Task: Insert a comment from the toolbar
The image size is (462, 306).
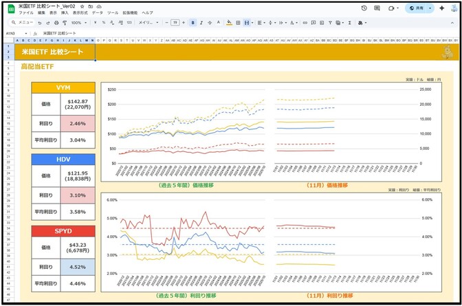Action: tap(313, 23)
